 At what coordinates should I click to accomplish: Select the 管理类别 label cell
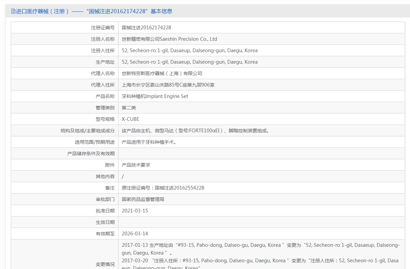65,108
